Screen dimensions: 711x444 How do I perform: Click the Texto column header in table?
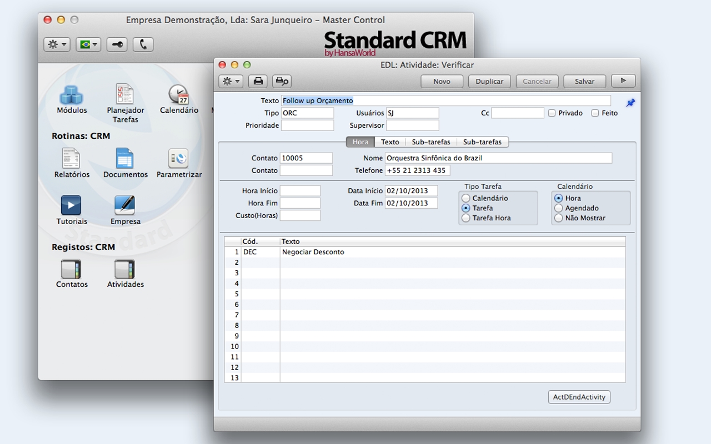point(453,241)
